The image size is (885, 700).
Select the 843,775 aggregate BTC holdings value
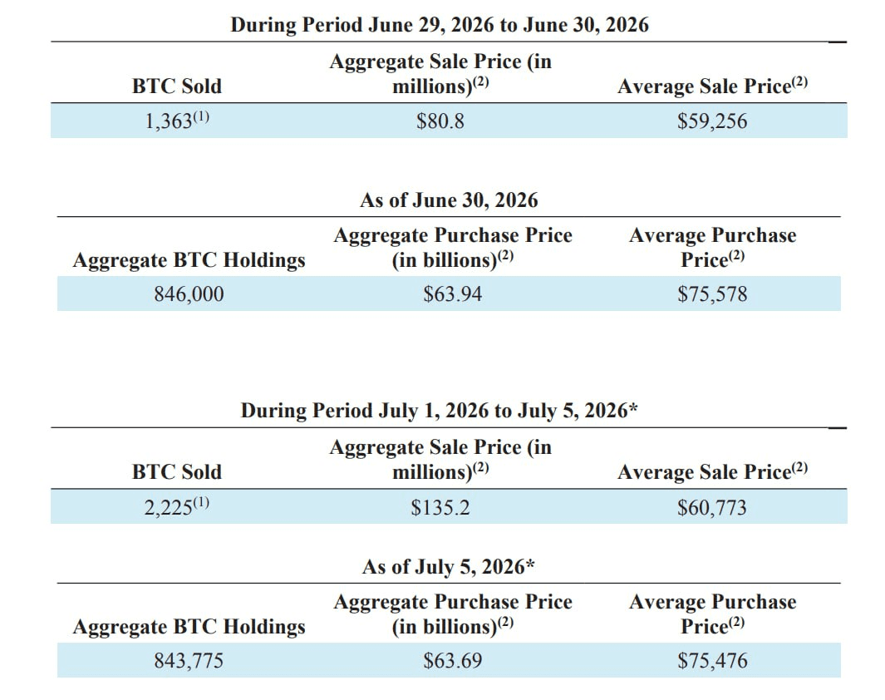(x=189, y=660)
